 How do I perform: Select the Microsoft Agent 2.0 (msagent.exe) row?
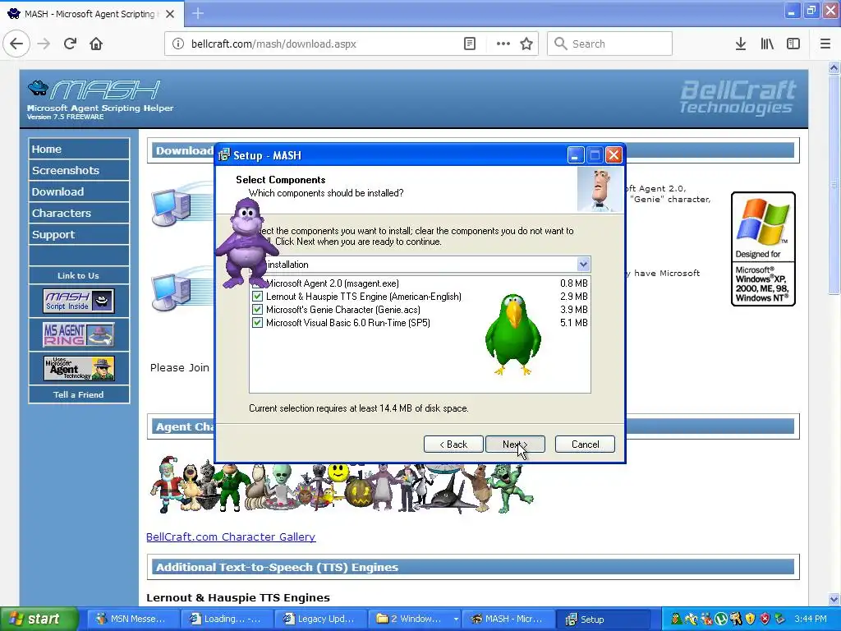click(x=420, y=283)
